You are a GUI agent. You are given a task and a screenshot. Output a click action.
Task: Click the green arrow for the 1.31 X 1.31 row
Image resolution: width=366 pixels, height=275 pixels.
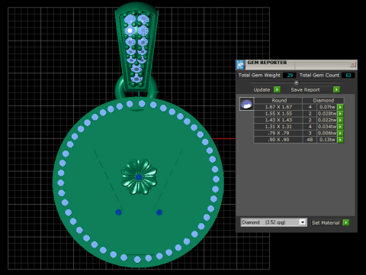click(340, 127)
